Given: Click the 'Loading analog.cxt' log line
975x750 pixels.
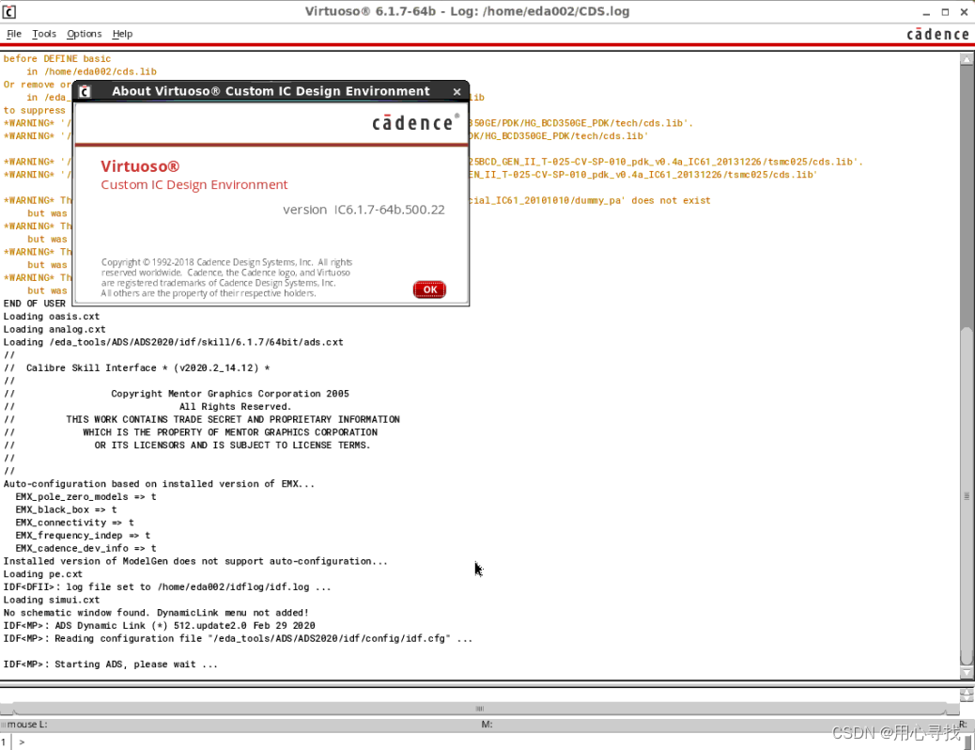Looking at the screenshot, I should [x=54, y=329].
